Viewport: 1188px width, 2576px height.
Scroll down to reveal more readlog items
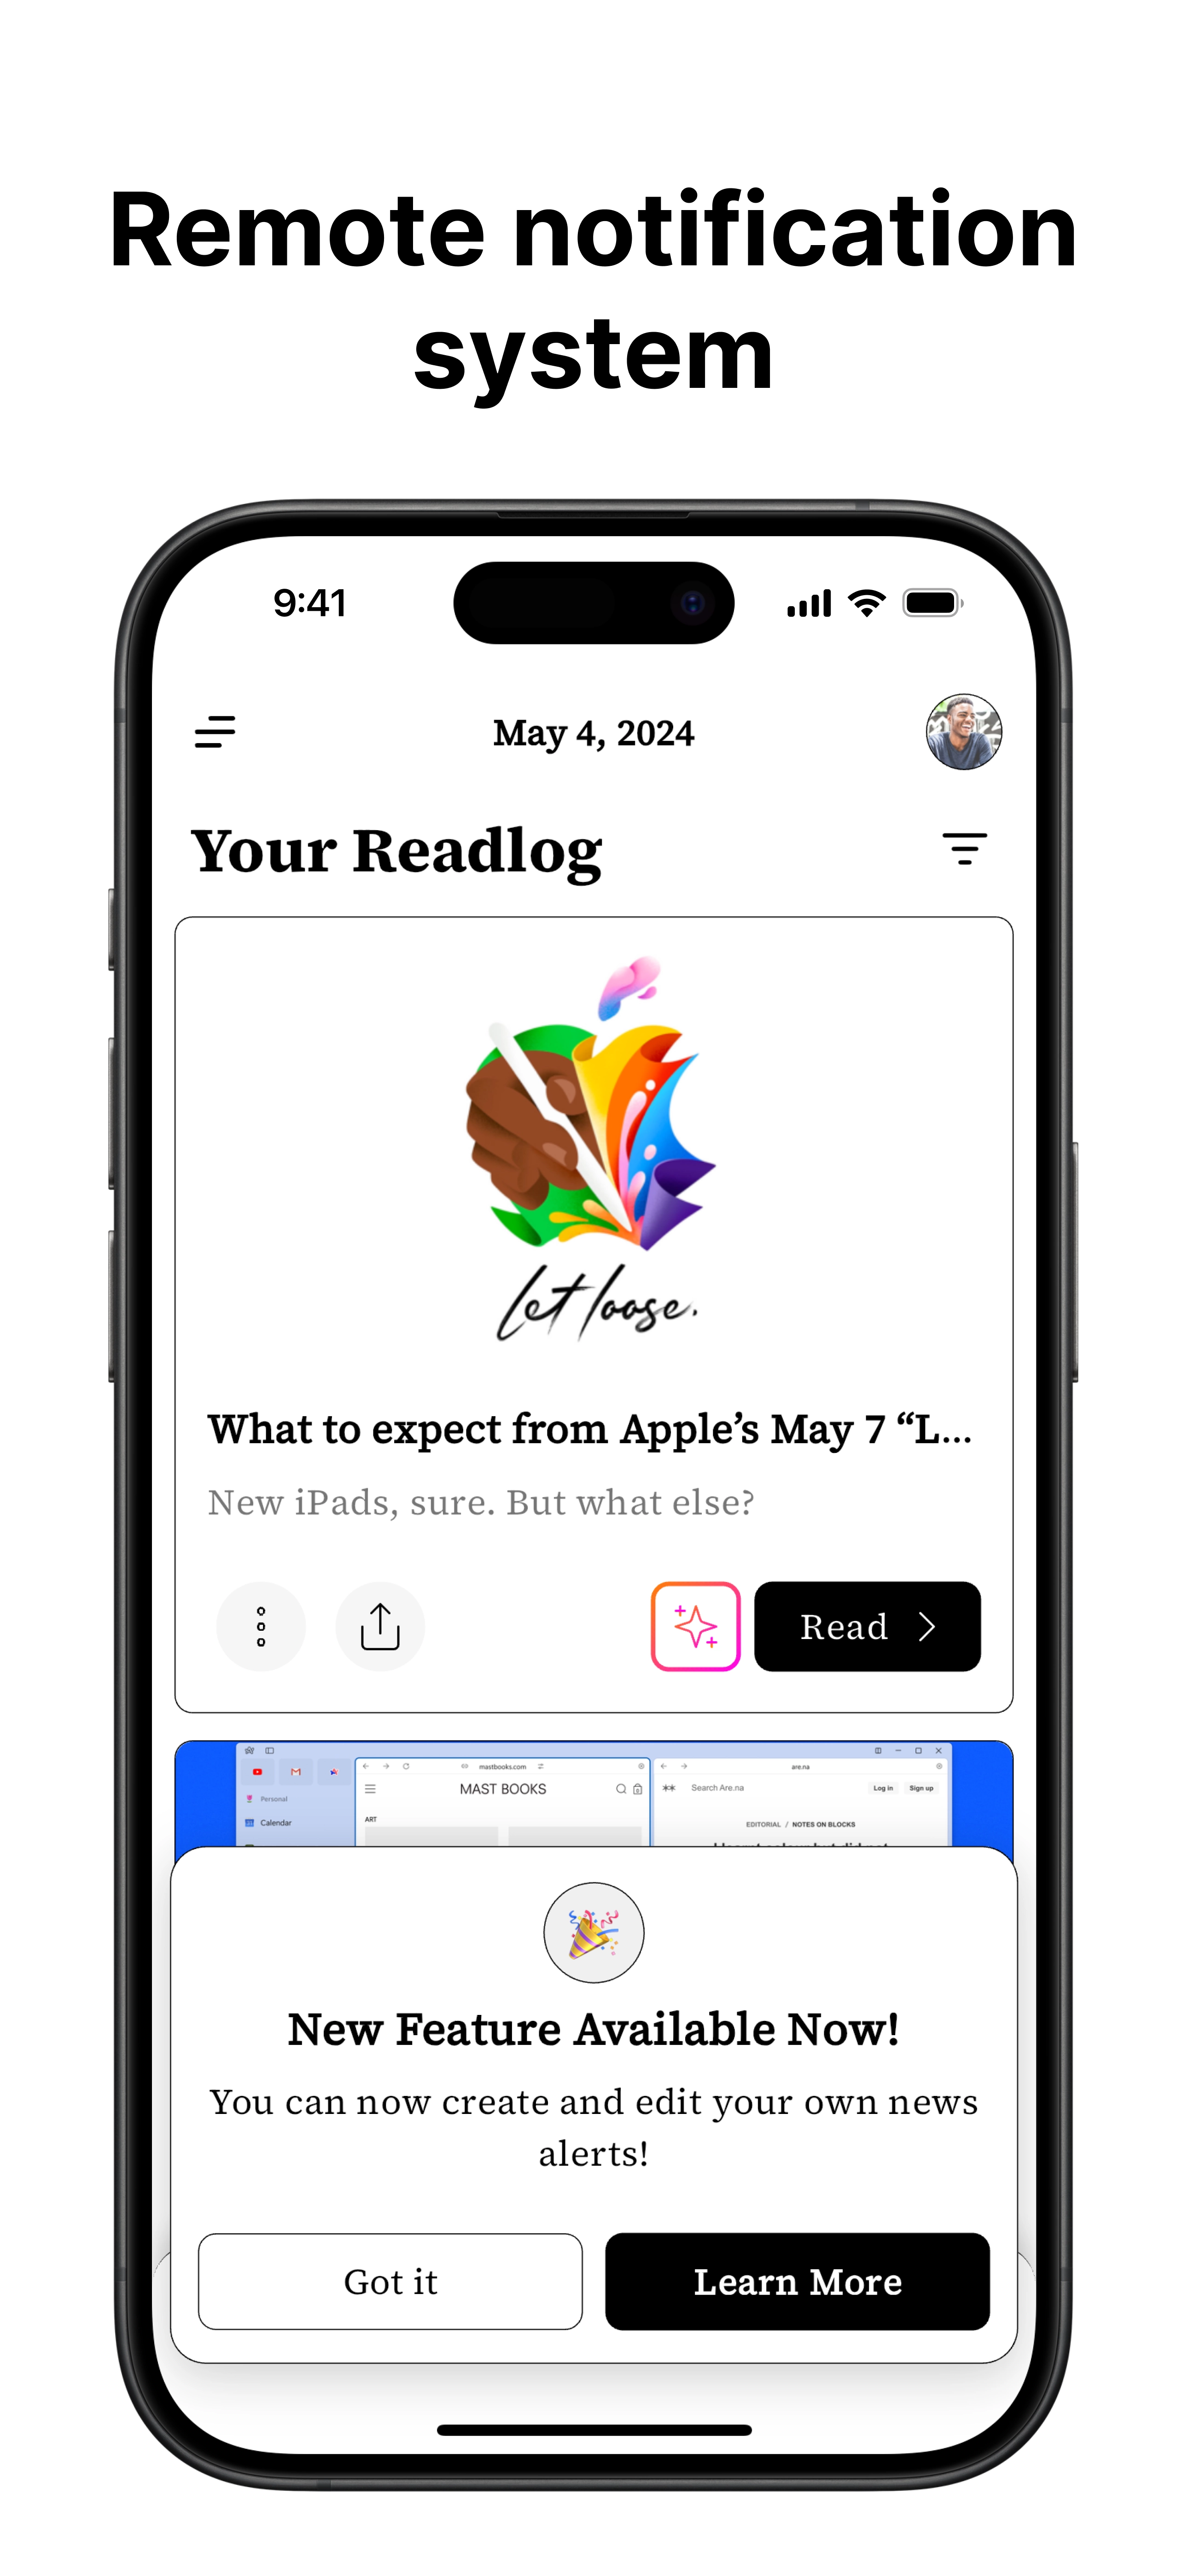click(595, 1791)
